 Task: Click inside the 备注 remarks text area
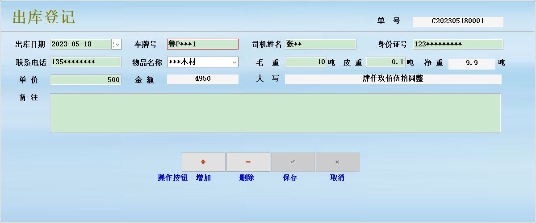(275, 113)
